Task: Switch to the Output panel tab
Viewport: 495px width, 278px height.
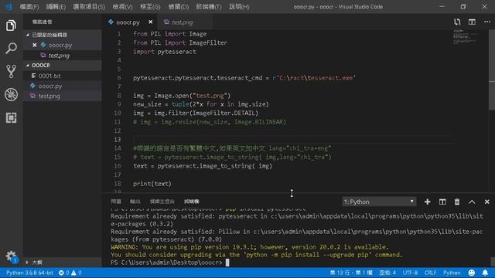Action: click(135, 202)
